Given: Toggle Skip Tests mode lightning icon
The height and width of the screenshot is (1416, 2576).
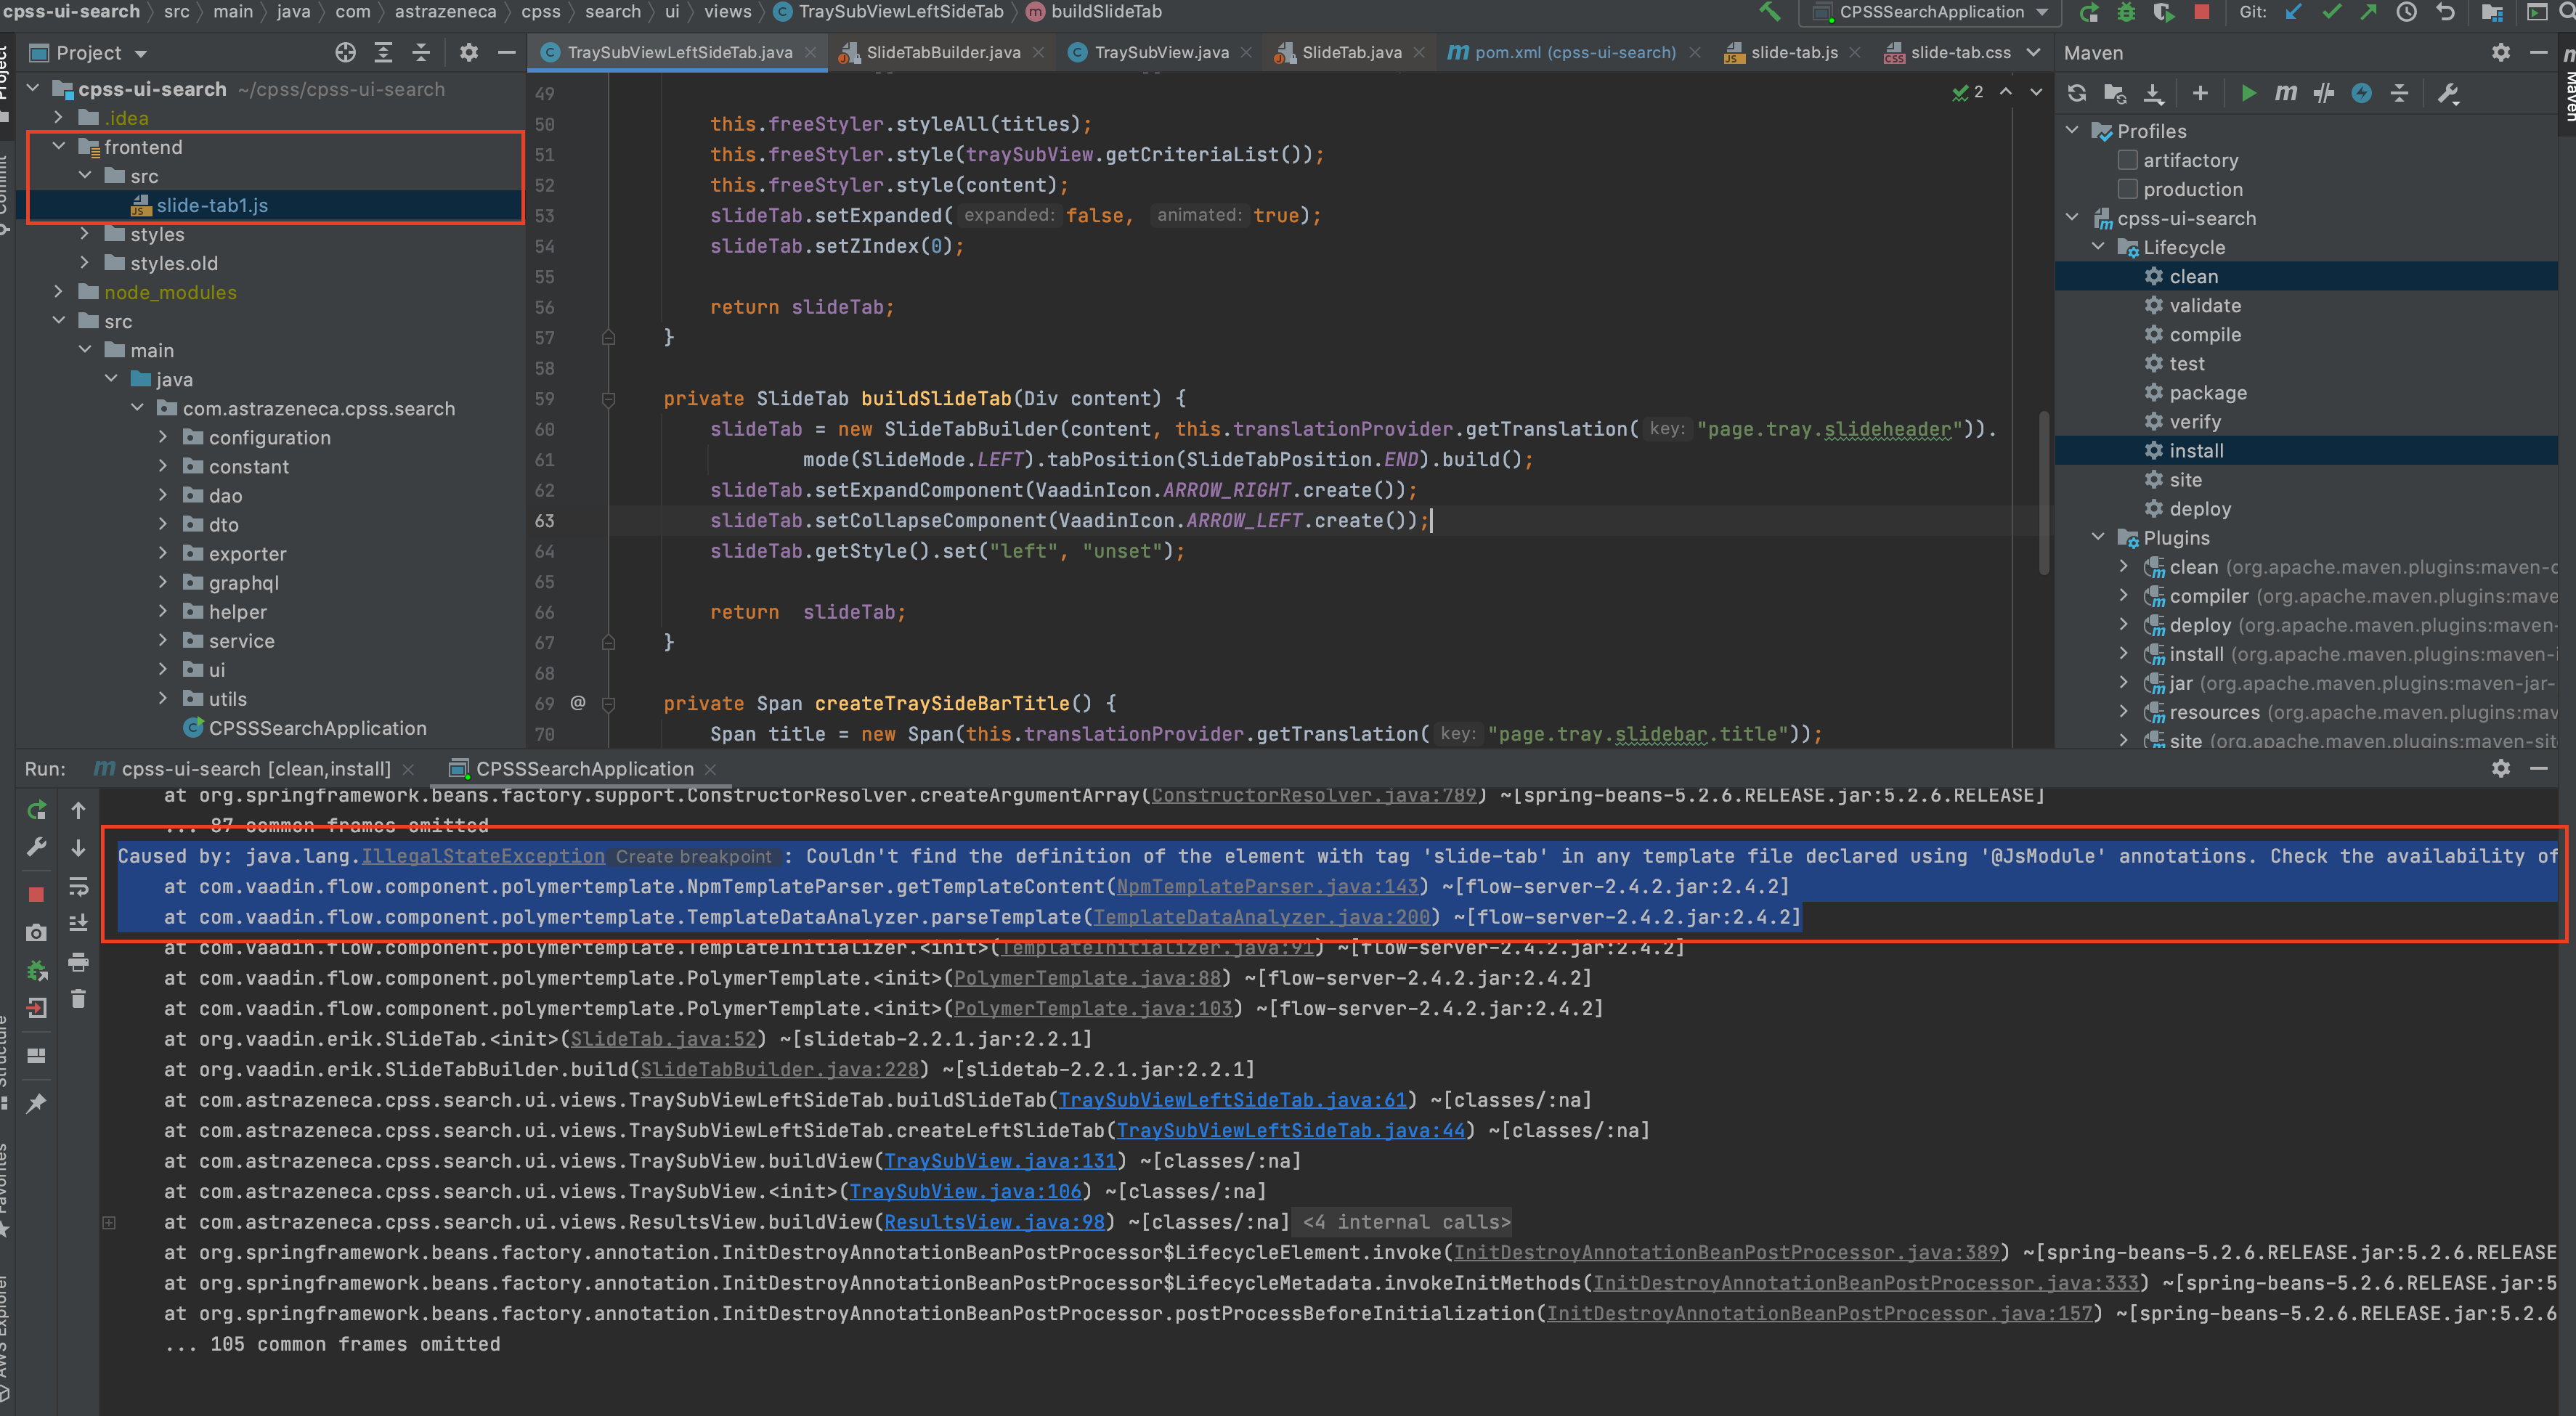Looking at the screenshot, I should 2361,93.
